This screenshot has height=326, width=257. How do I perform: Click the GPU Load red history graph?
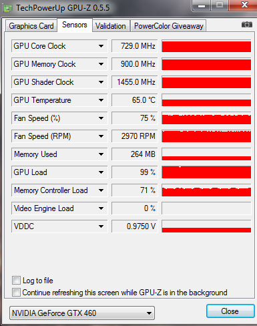[206, 172]
